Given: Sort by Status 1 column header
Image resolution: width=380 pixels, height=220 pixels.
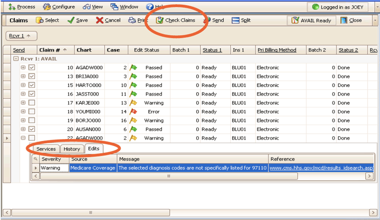Looking at the screenshot, I should (215, 50).
